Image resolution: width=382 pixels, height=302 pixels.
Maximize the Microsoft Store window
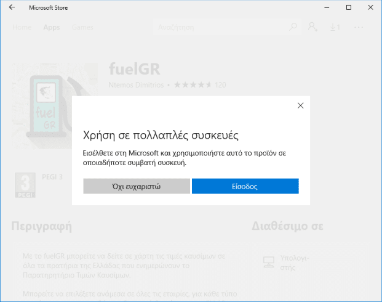coord(349,7)
